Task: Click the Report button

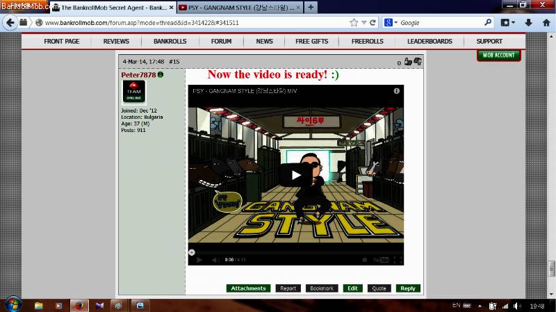Action: click(x=288, y=288)
